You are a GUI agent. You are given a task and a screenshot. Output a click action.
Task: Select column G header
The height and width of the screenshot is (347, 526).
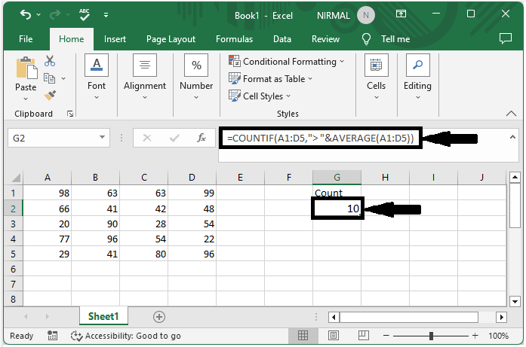coord(337,177)
